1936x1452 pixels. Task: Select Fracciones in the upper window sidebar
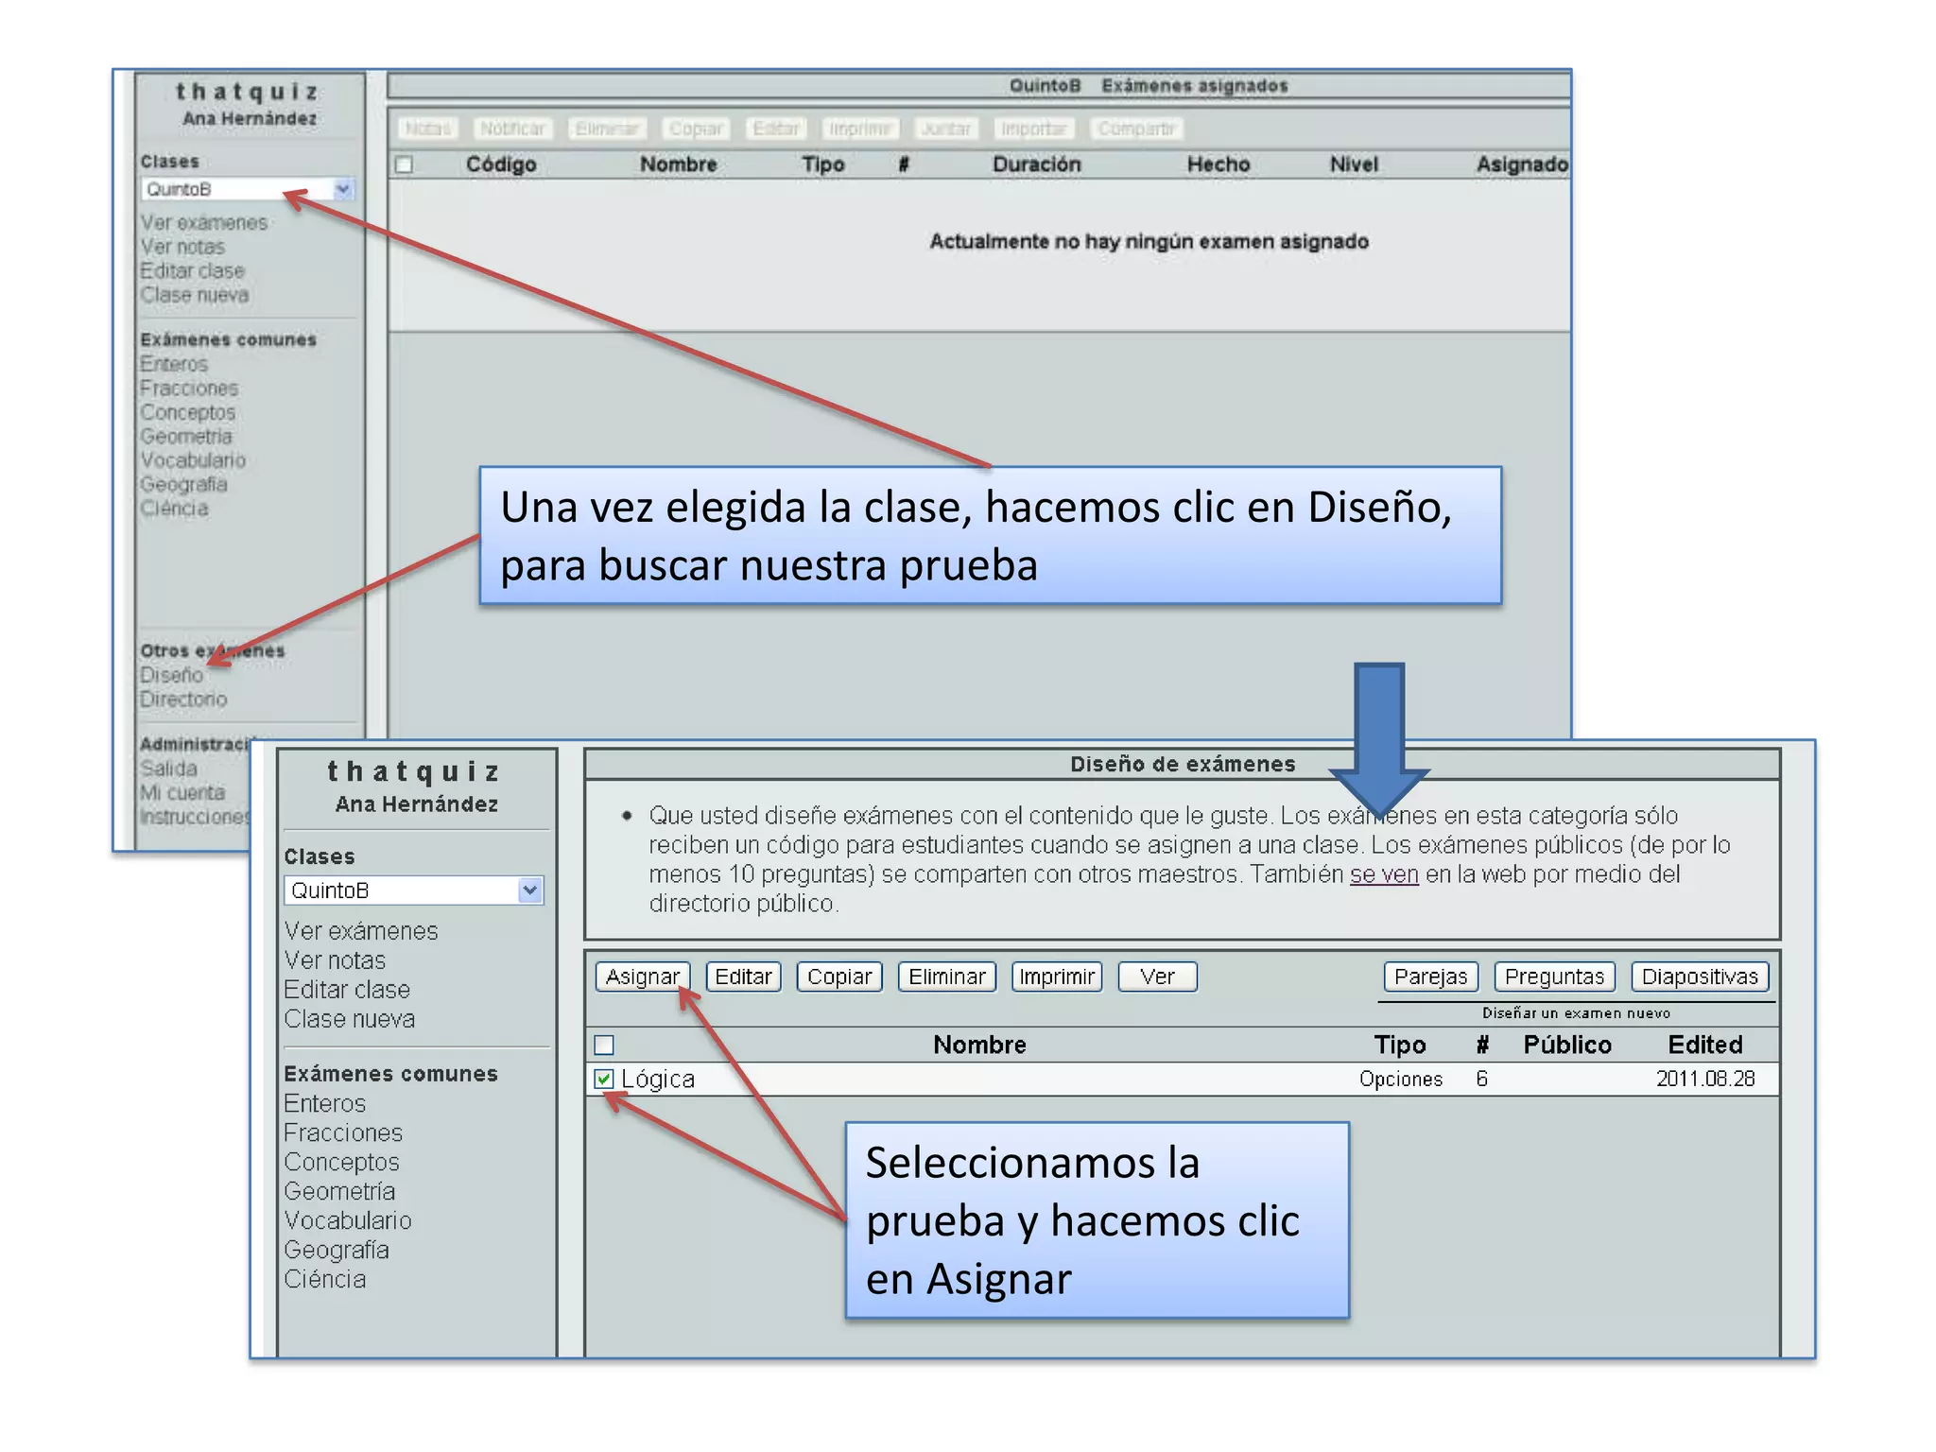tap(189, 389)
